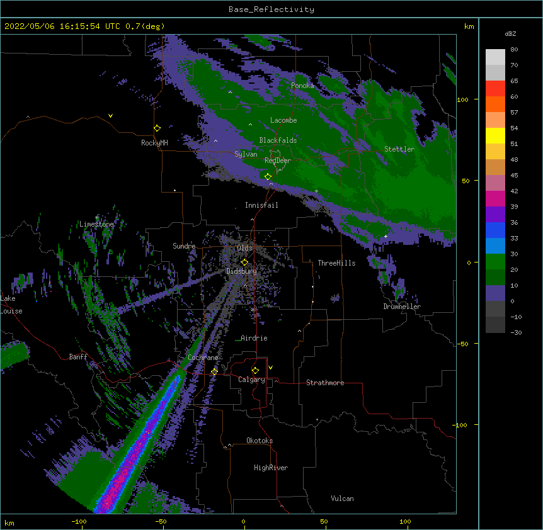Click the km unit label at bottom left
The image size is (543, 530).
9,523
